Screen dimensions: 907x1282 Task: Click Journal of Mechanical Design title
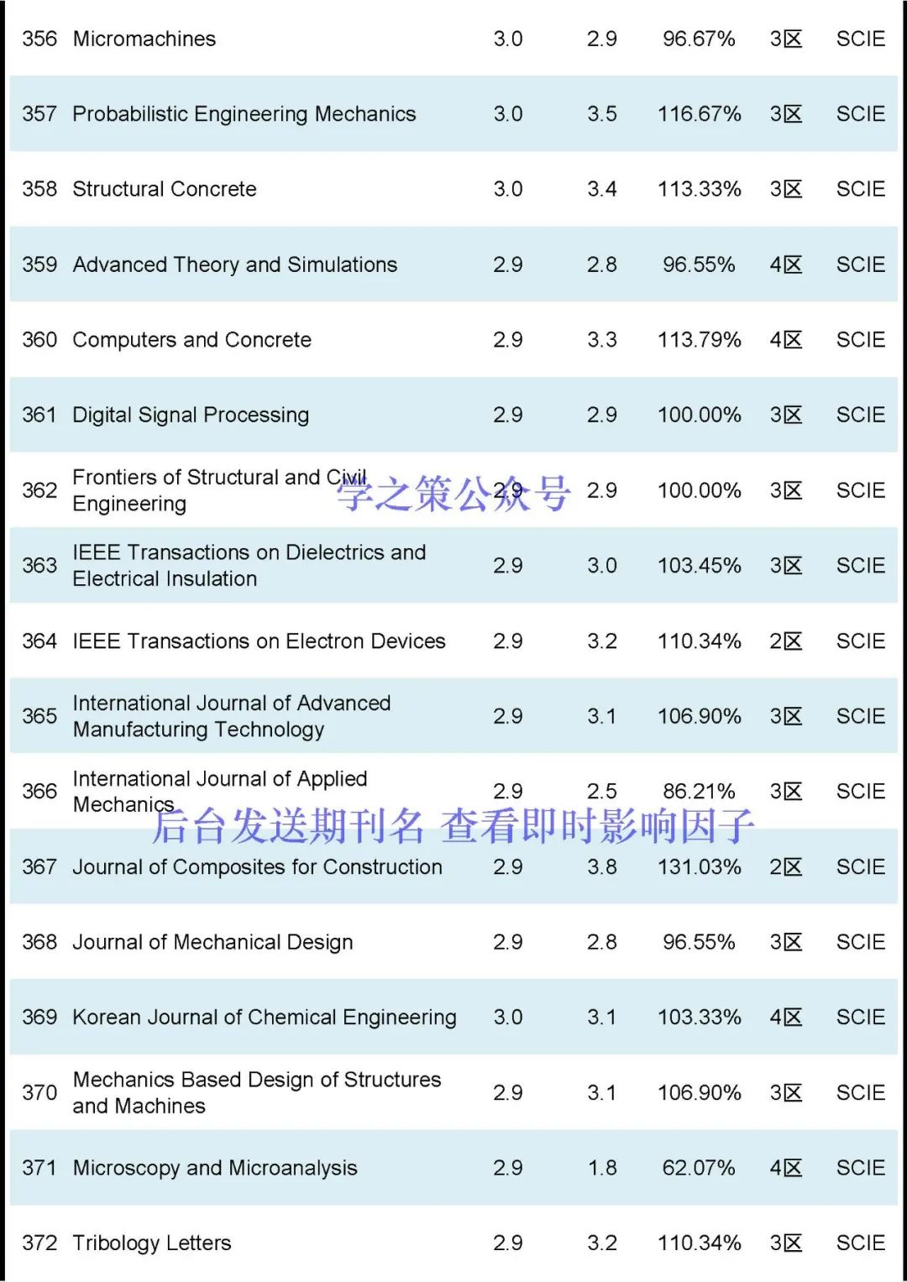point(212,942)
